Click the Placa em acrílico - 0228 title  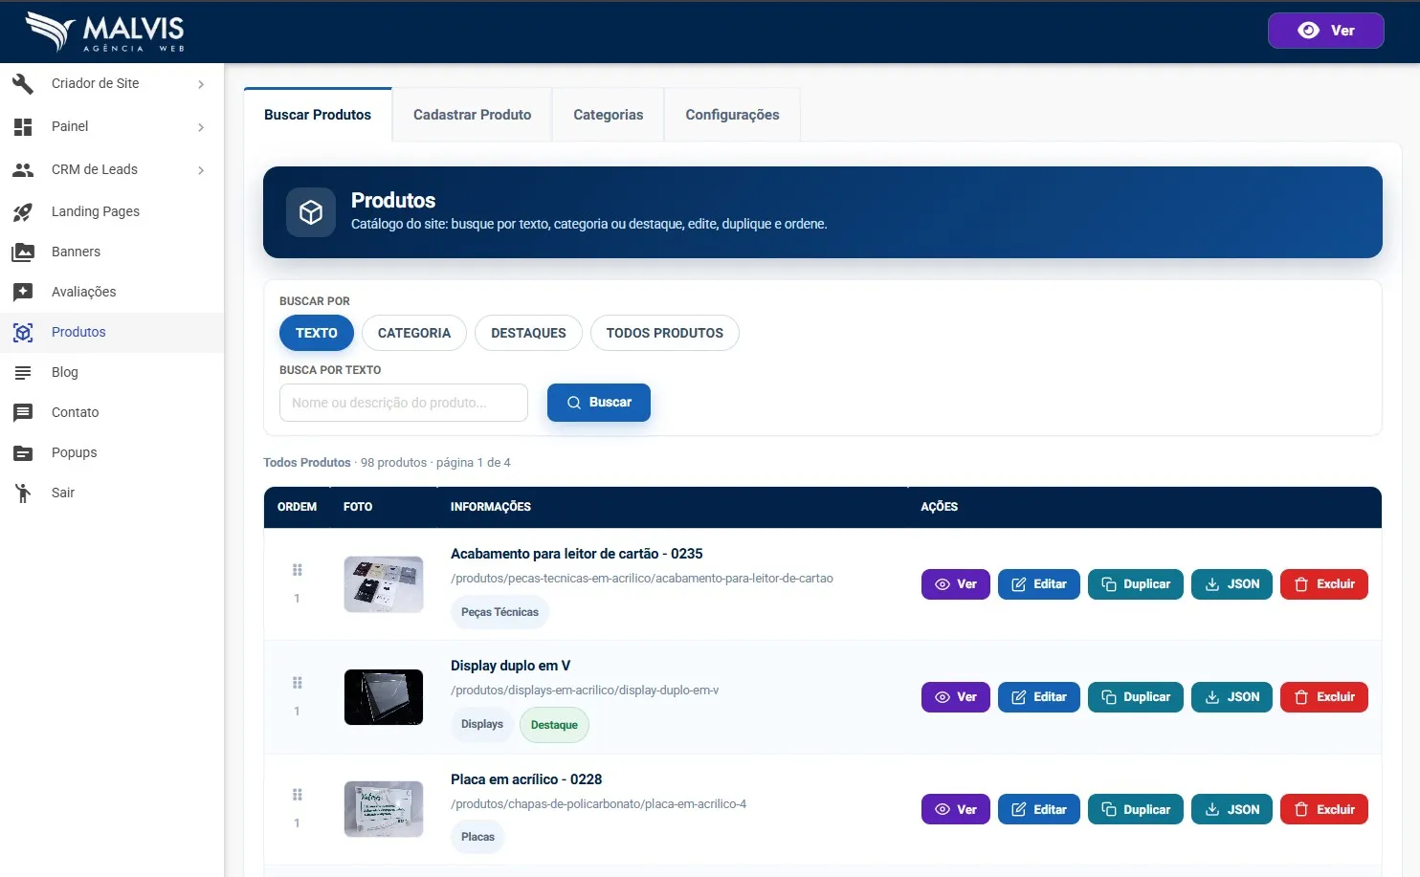[526, 779]
